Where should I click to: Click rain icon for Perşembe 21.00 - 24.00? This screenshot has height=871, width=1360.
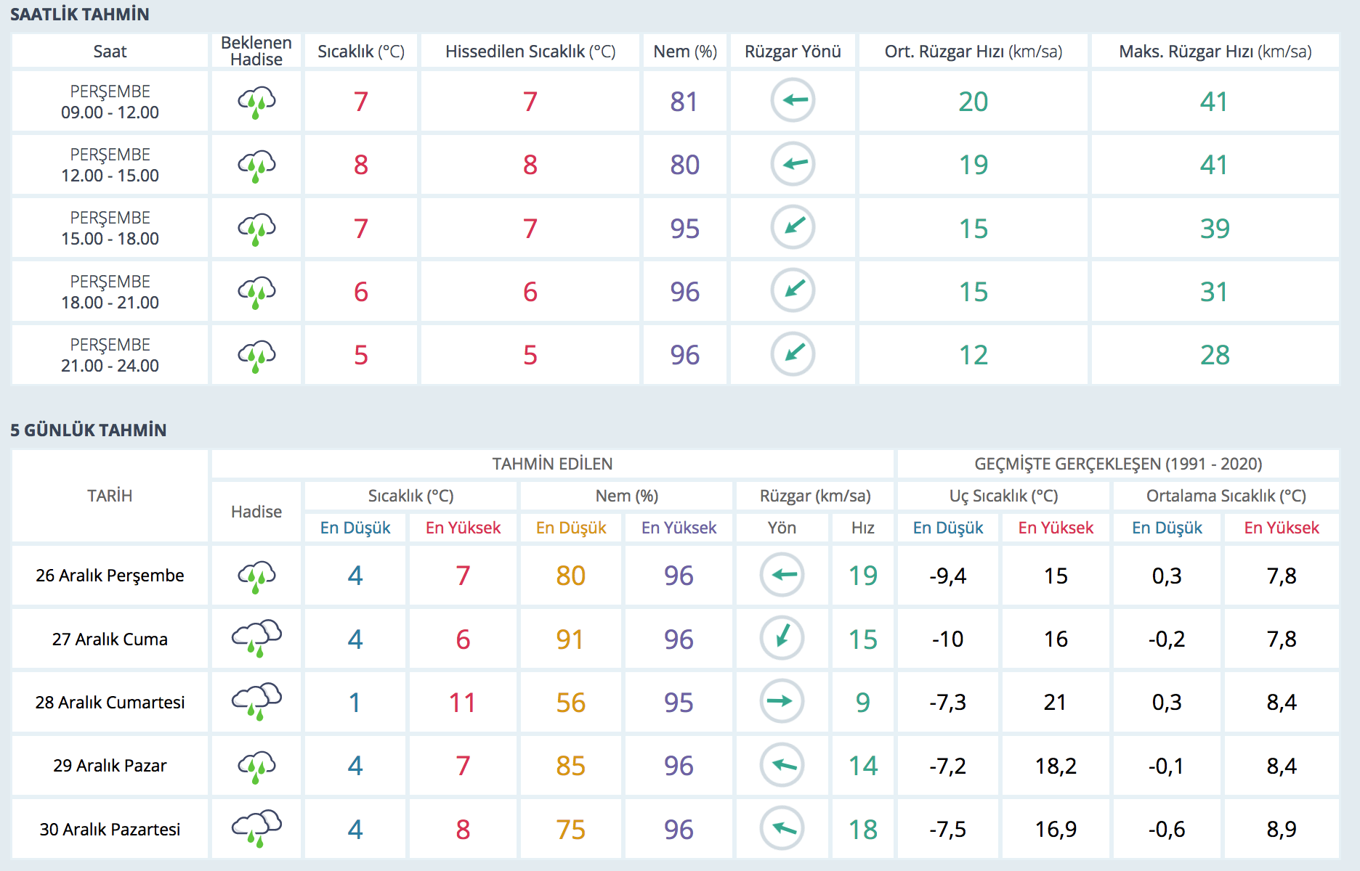pos(256,355)
